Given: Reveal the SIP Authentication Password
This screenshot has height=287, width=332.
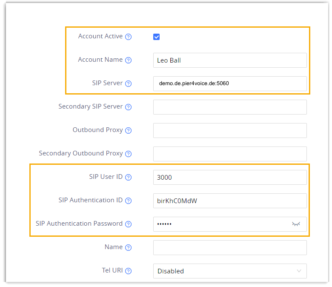Looking at the screenshot, I should click(296, 224).
